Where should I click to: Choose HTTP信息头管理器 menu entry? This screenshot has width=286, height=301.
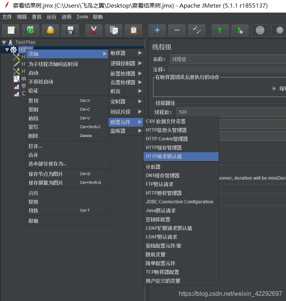click(x=181, y=130)
